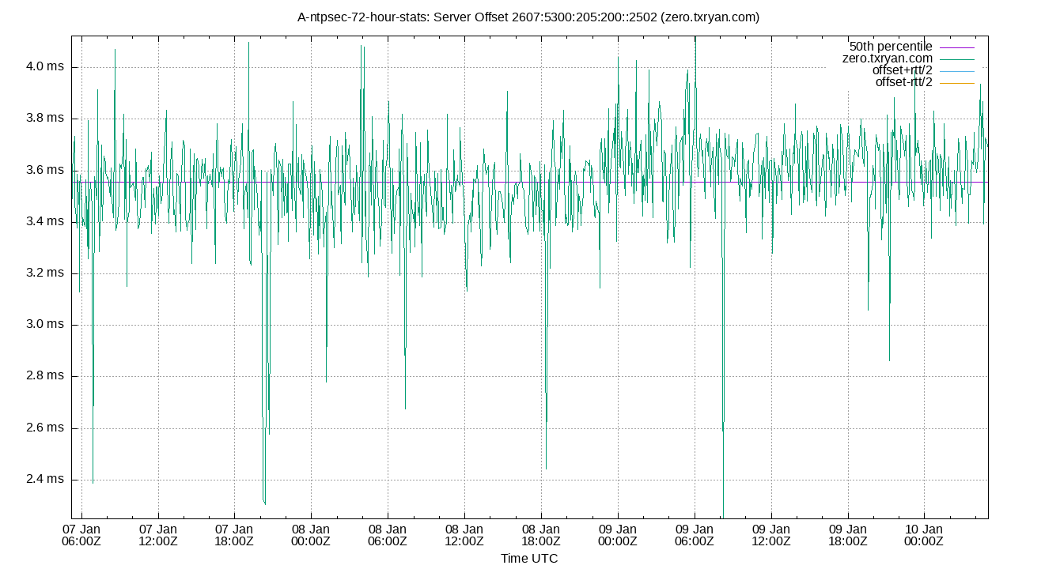The height and width of the screenshot is (569, 1060).
Task: Select the deep spike near 07 Jan 21:00Z
Action: tap(265, 474)
